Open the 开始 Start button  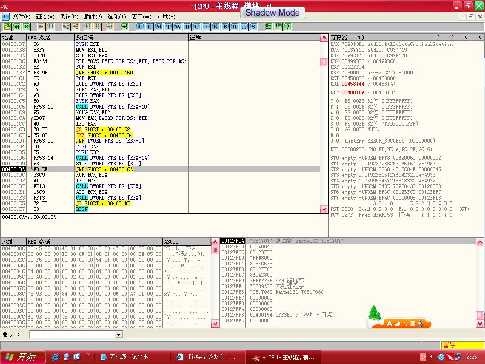(x=23, y=357)
